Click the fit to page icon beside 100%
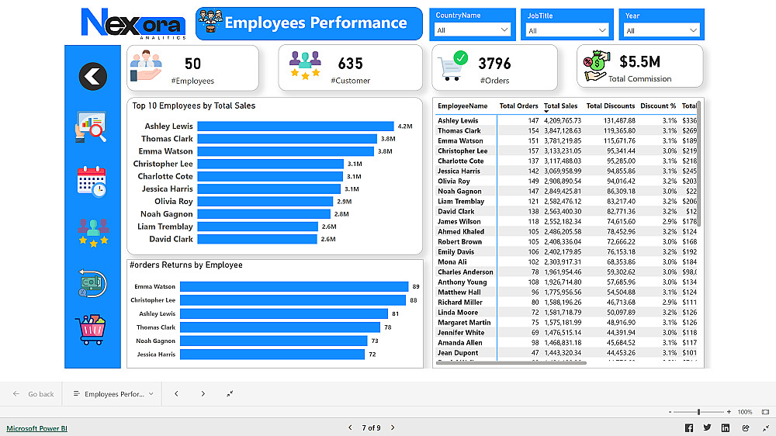This screenshot has width=776, height=436. pos(766,412)
